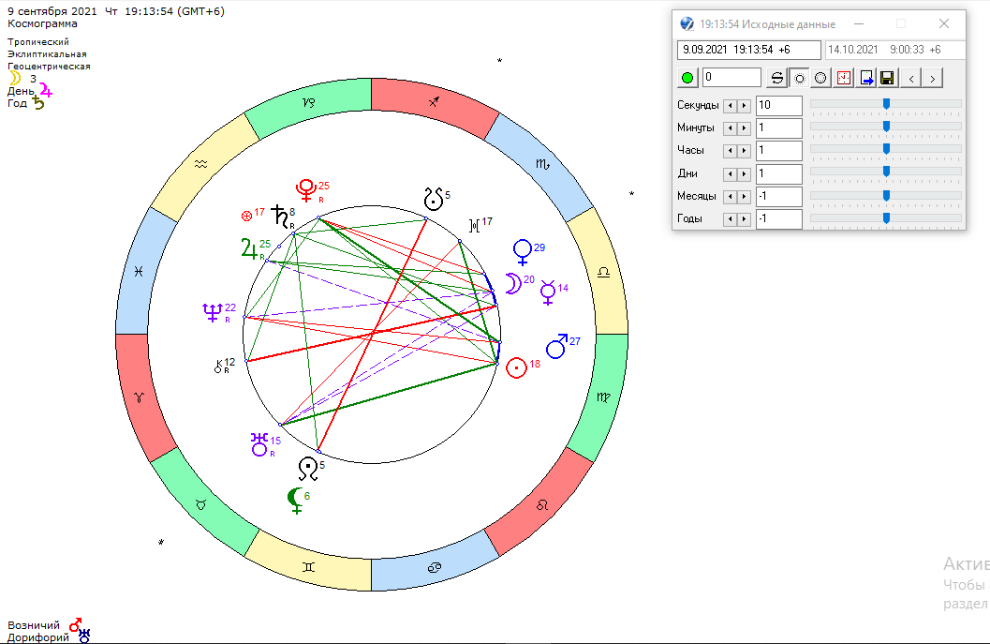990x644 pixels.
Task: Click the Cancer sign segment
Action: [435, 567]
